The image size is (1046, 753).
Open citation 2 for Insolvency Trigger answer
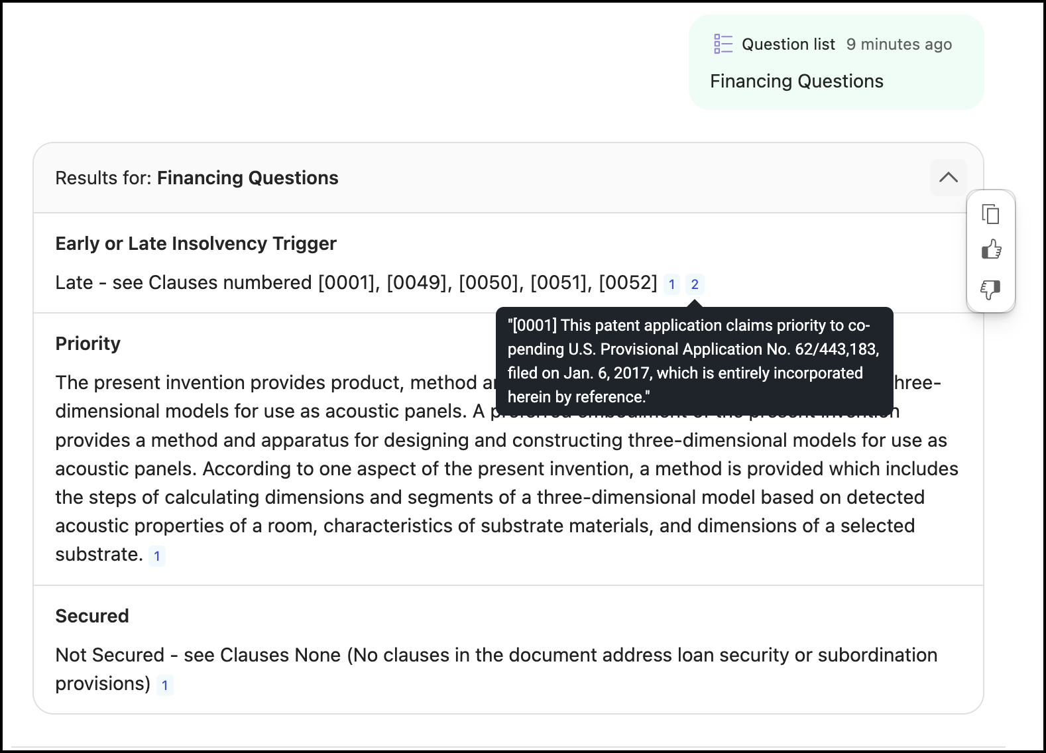[695, 284]
